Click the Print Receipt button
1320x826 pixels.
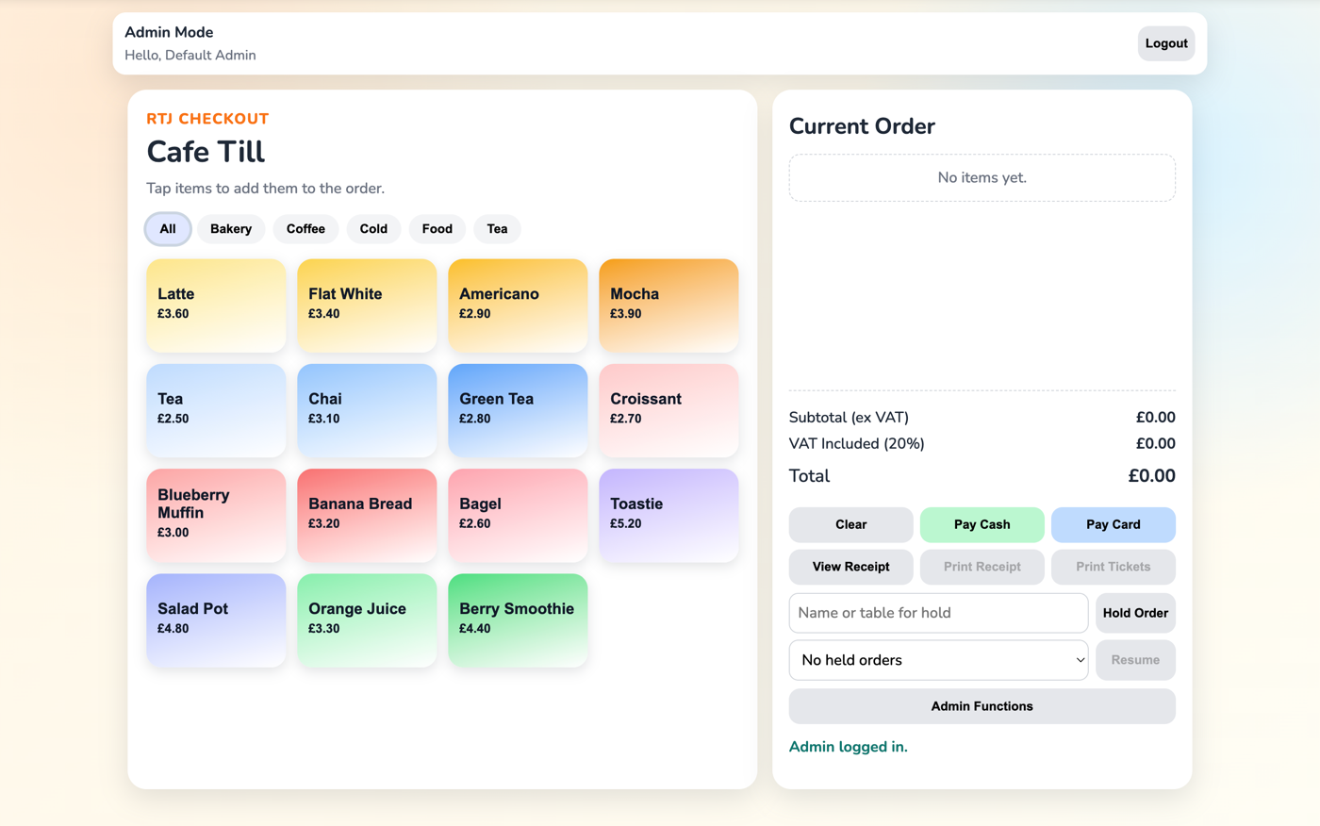(x=982, y=567)
